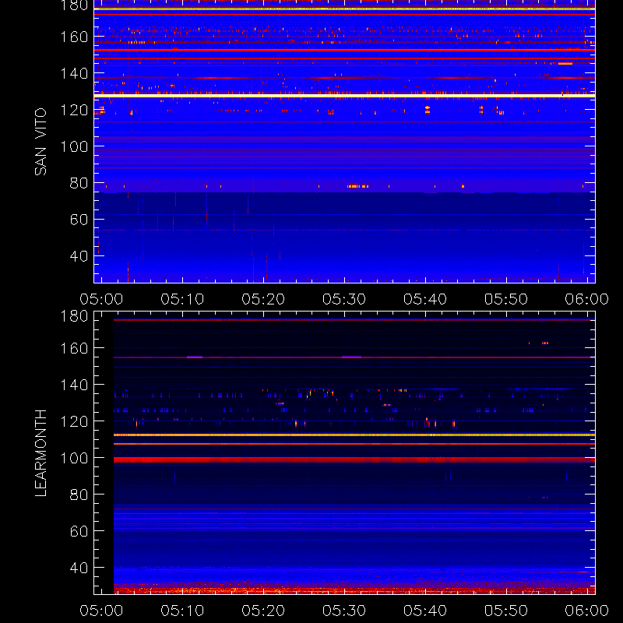
Task: Pick the 05:20 label below Learmonth plot
Action: [x=263, y=611]
